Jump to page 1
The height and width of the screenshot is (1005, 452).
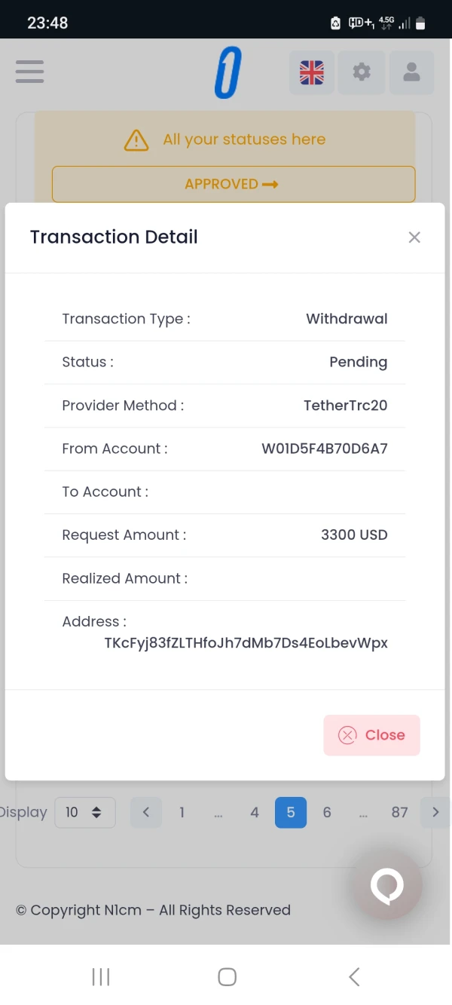point(182,812)
